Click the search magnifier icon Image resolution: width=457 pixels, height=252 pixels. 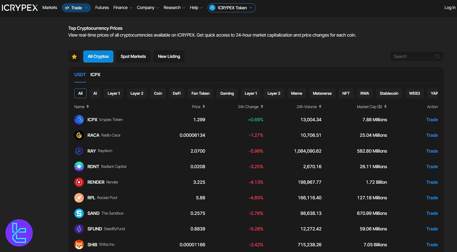(437, 57)
